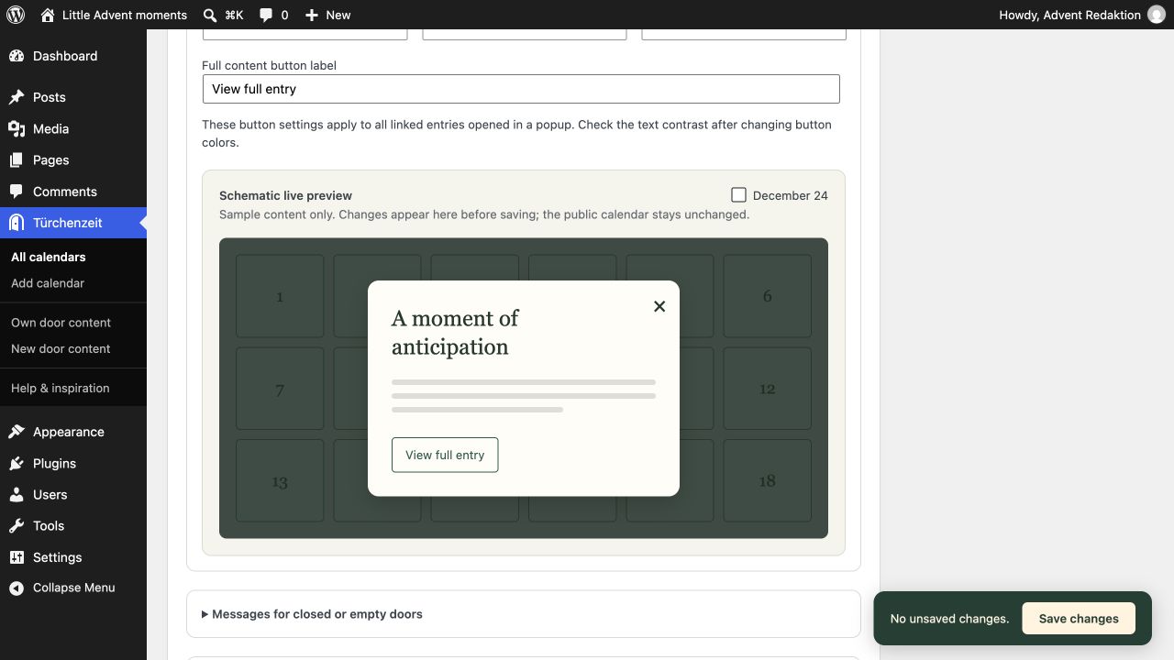This screenshot has height=660, width=1174.
Task: Click door 7 in preview grid
Action: [x=280, y=389]
